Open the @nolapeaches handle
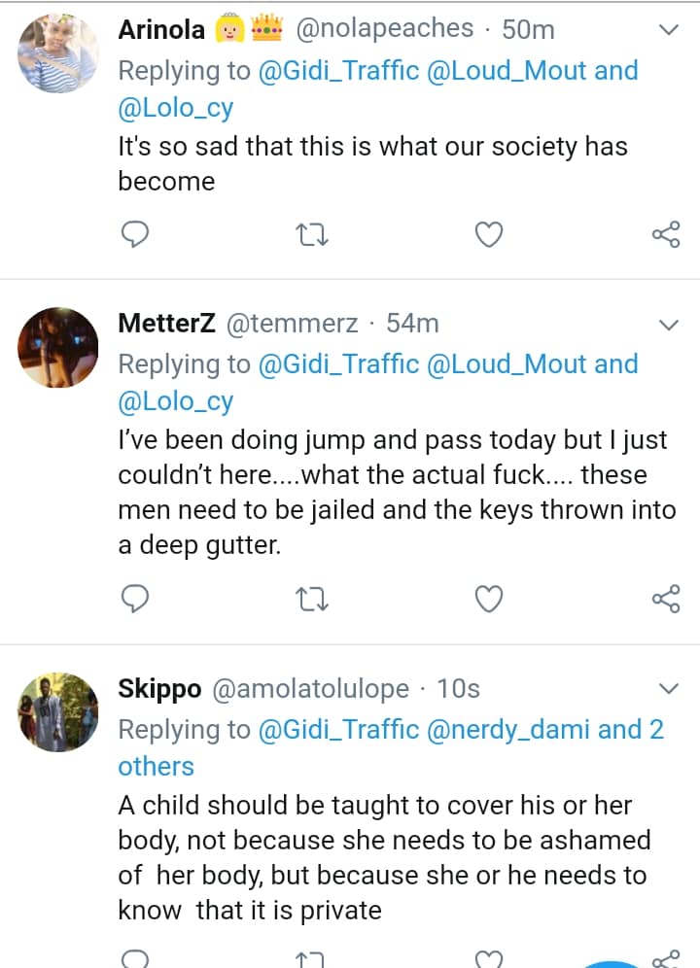The height and width of the screenshot is (968, 700). 383,30
